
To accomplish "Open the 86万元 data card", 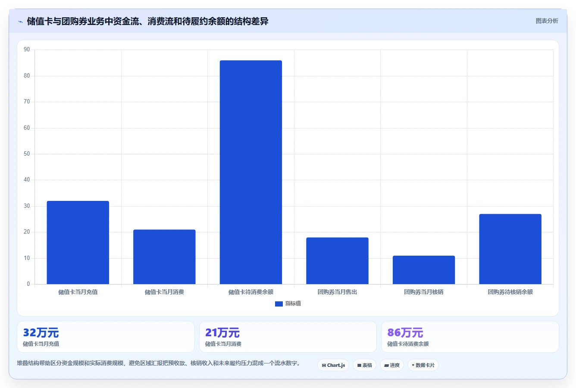I will pos(470,337).
